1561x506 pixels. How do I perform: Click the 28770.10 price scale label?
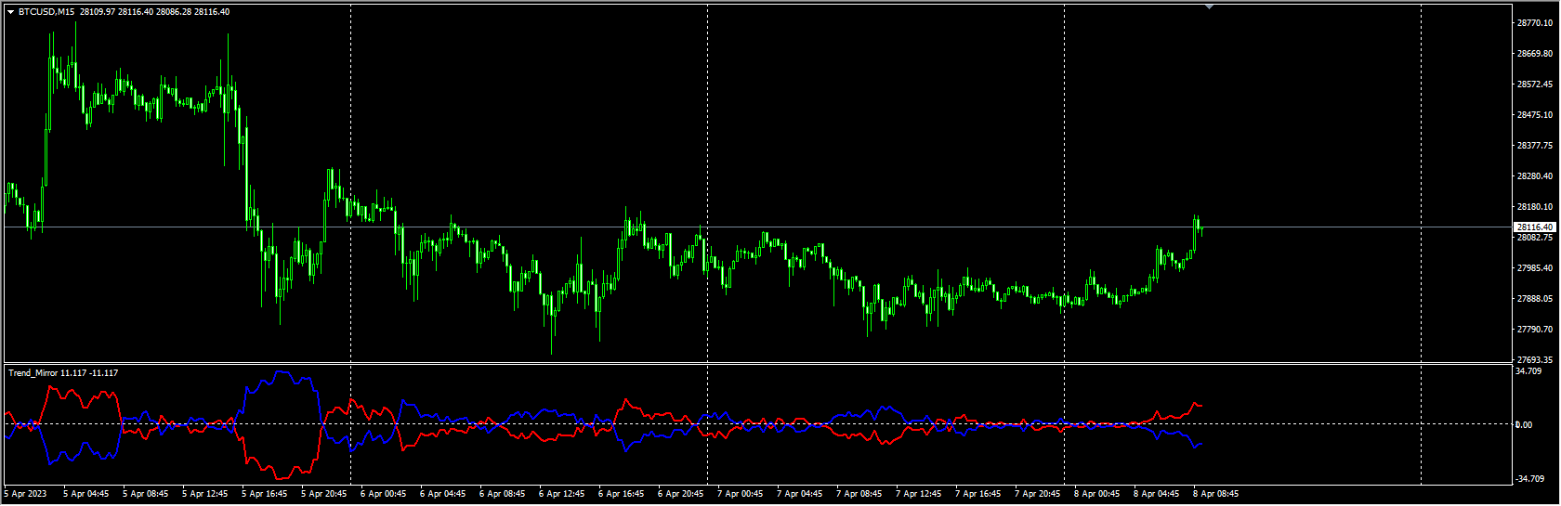(x=1534, y=23)
